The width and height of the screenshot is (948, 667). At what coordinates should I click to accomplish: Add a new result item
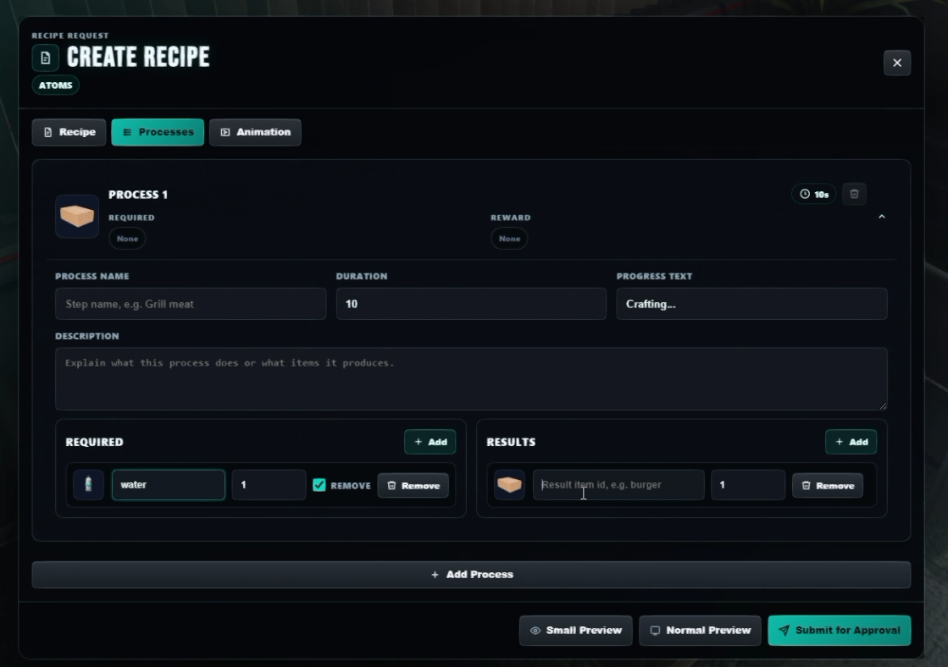851,442
